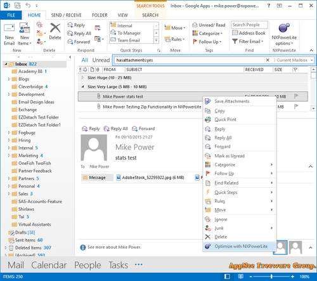Click flag icon on stats test row
317x281 pixels.
pos(296,96)
